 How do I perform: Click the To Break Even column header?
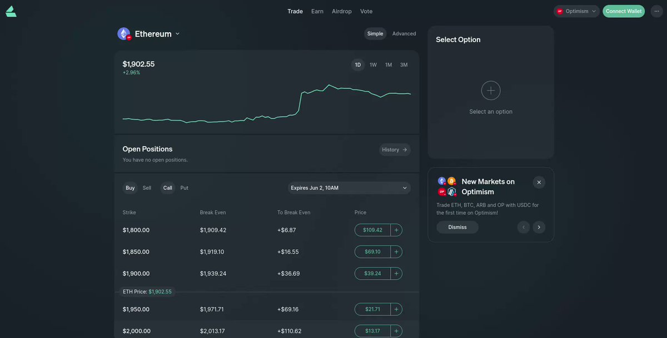click(x=294, y=213)
